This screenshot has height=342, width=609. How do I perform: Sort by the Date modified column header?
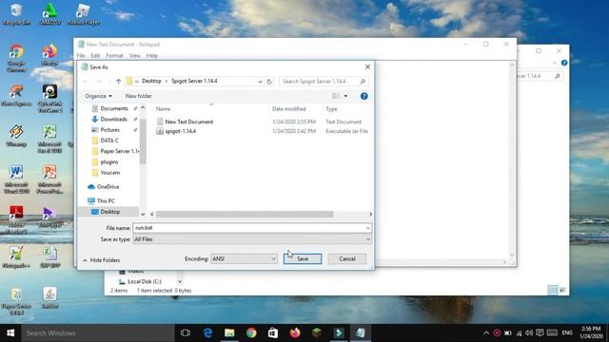click(288, 109)
